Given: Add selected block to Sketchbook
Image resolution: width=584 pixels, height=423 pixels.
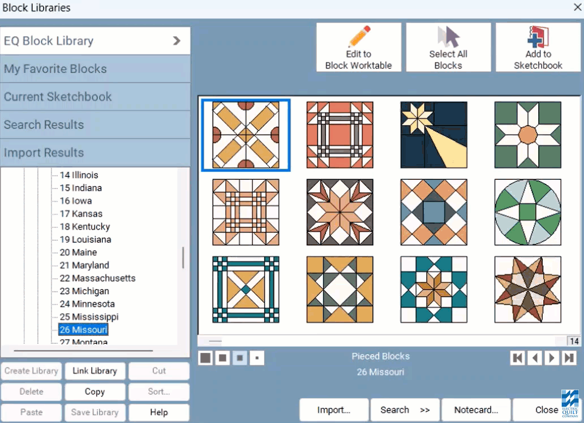Looking at the screenshot, I should tap(537, 48).
